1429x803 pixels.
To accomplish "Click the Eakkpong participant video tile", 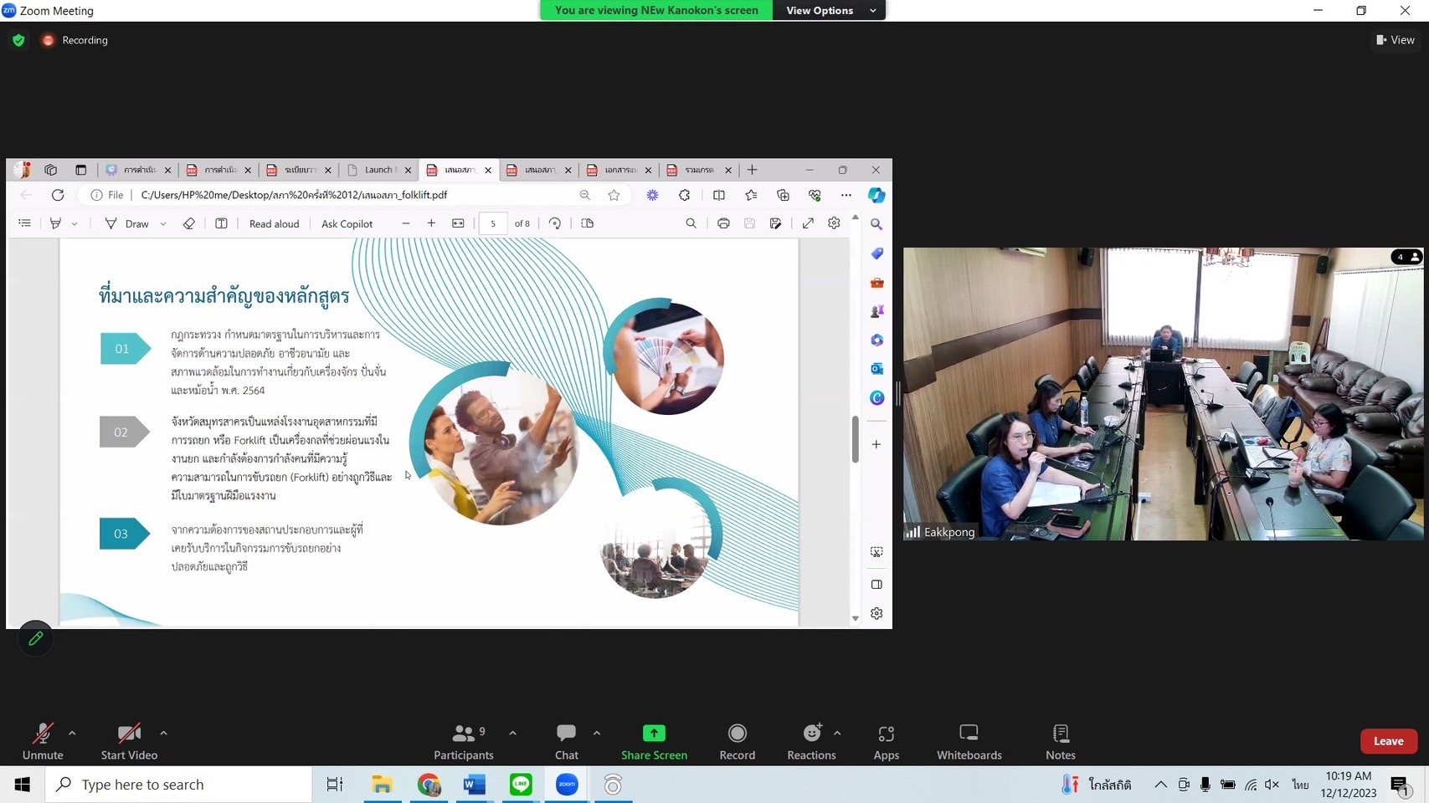I will [x=1163, y=393].
